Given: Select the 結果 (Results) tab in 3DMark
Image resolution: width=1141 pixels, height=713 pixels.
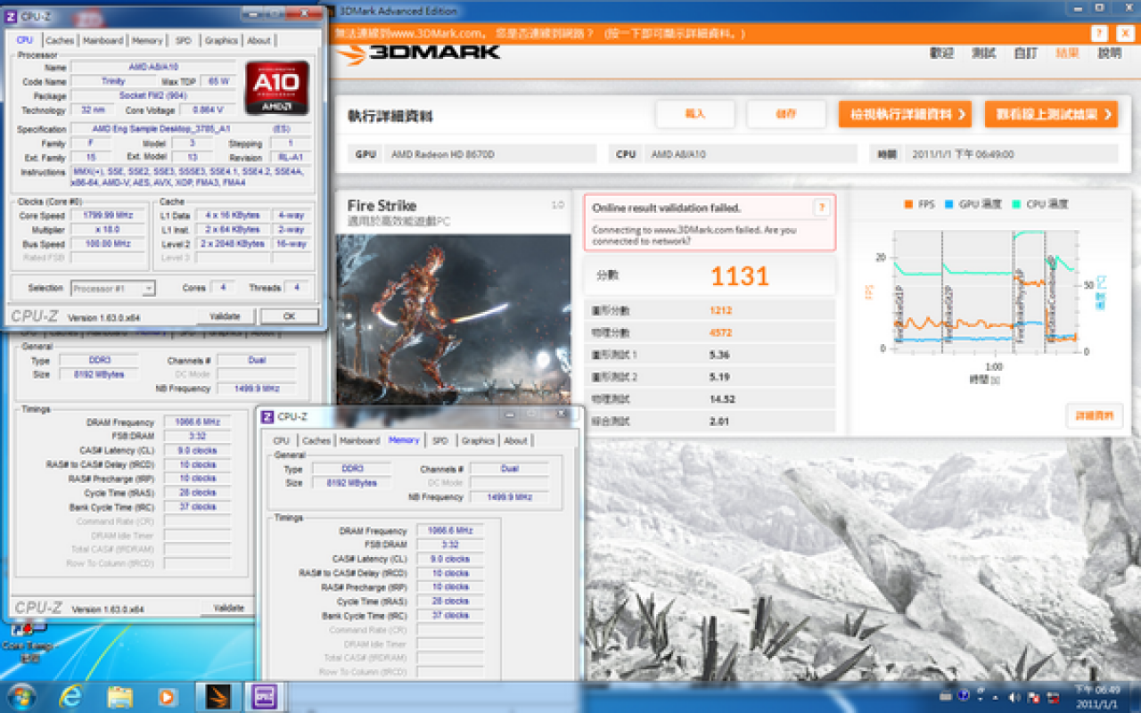Looking at the screenshot, I should (x=1068, y=53).
